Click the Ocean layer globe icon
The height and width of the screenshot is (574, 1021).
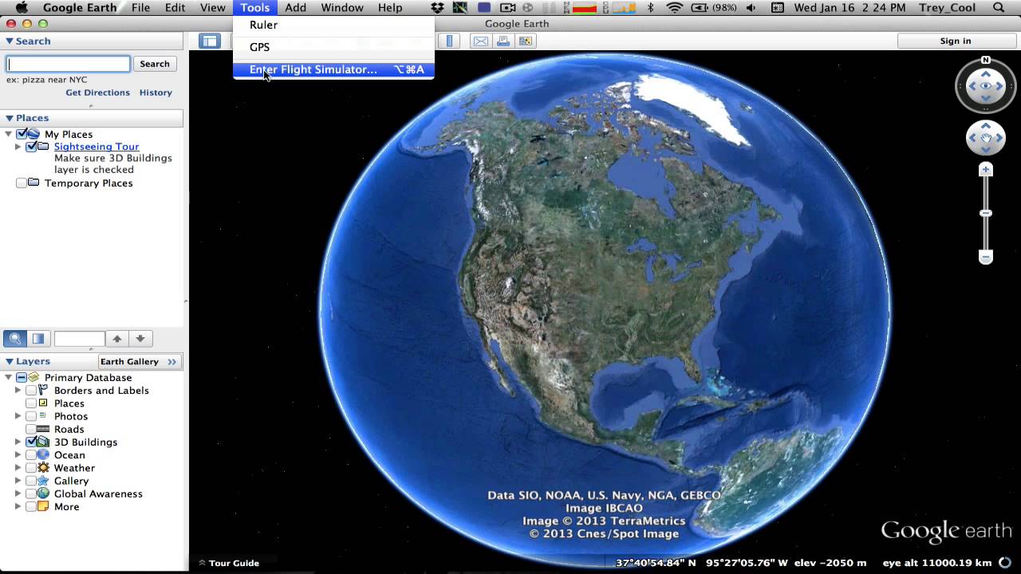pyautogui.click(x=43, y=454)
